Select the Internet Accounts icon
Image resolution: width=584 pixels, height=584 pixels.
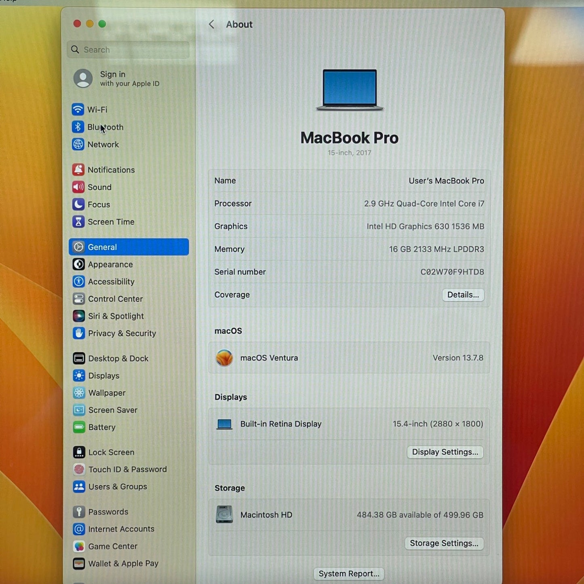79,529
